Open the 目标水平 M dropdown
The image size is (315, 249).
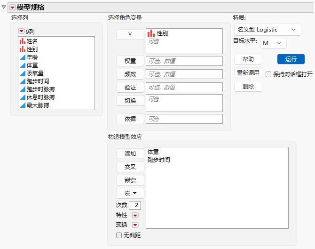tap(274, 43)
